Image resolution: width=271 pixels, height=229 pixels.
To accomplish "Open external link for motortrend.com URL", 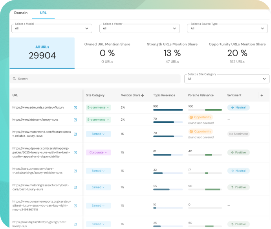I will tap(75, 134).
